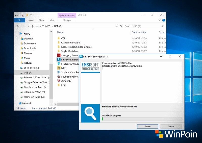
Task: Open the View ribbon tab
Action: point(52,20)
